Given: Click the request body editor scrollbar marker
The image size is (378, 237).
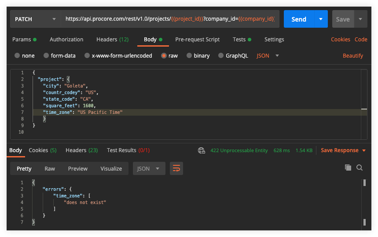Looking at the screenshot, I should (x=364, y=109).
